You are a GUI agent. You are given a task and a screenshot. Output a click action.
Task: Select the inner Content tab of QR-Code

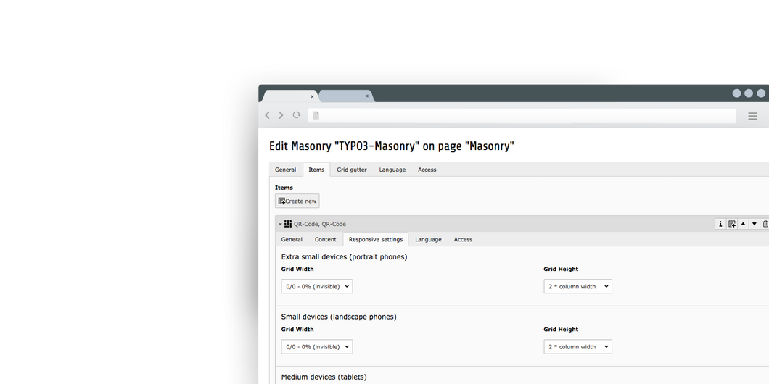(325, 239)
